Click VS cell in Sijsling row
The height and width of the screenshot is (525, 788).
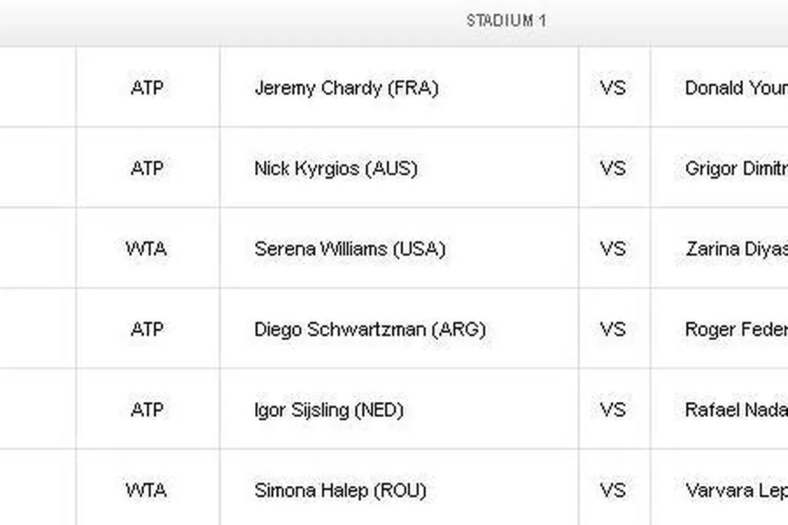pyautogui.click(x=613, y=410)
